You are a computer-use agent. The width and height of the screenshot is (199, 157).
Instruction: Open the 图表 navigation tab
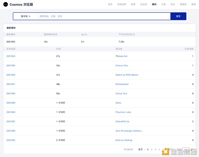coord(133,4)
